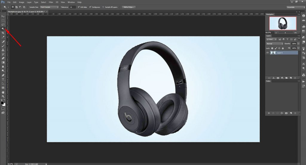Viewport: 306px width, 165px height.
Task: Toggle lock image pixels brush icon
Action: point(276,48)
